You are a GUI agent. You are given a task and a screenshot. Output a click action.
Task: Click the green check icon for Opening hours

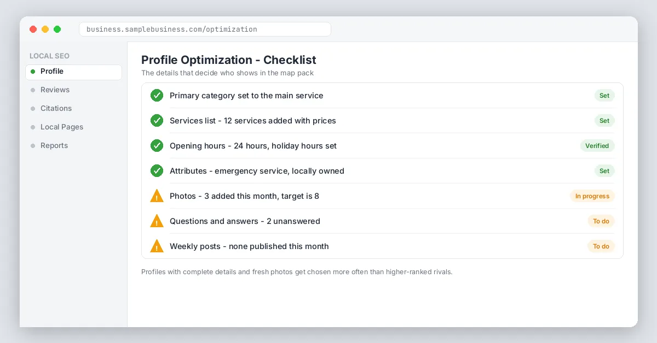point(157,146)
